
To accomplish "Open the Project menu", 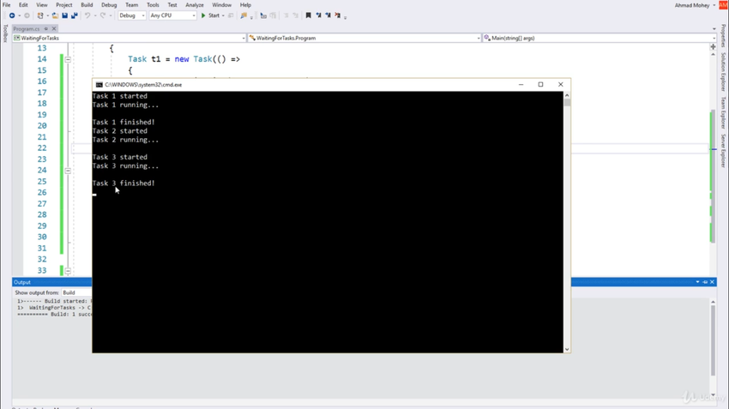I will [x=64, y=4].
